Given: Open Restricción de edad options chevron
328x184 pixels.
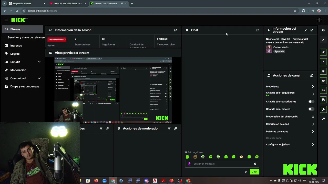Looking at the screenshot, I should tap(313, 124).
